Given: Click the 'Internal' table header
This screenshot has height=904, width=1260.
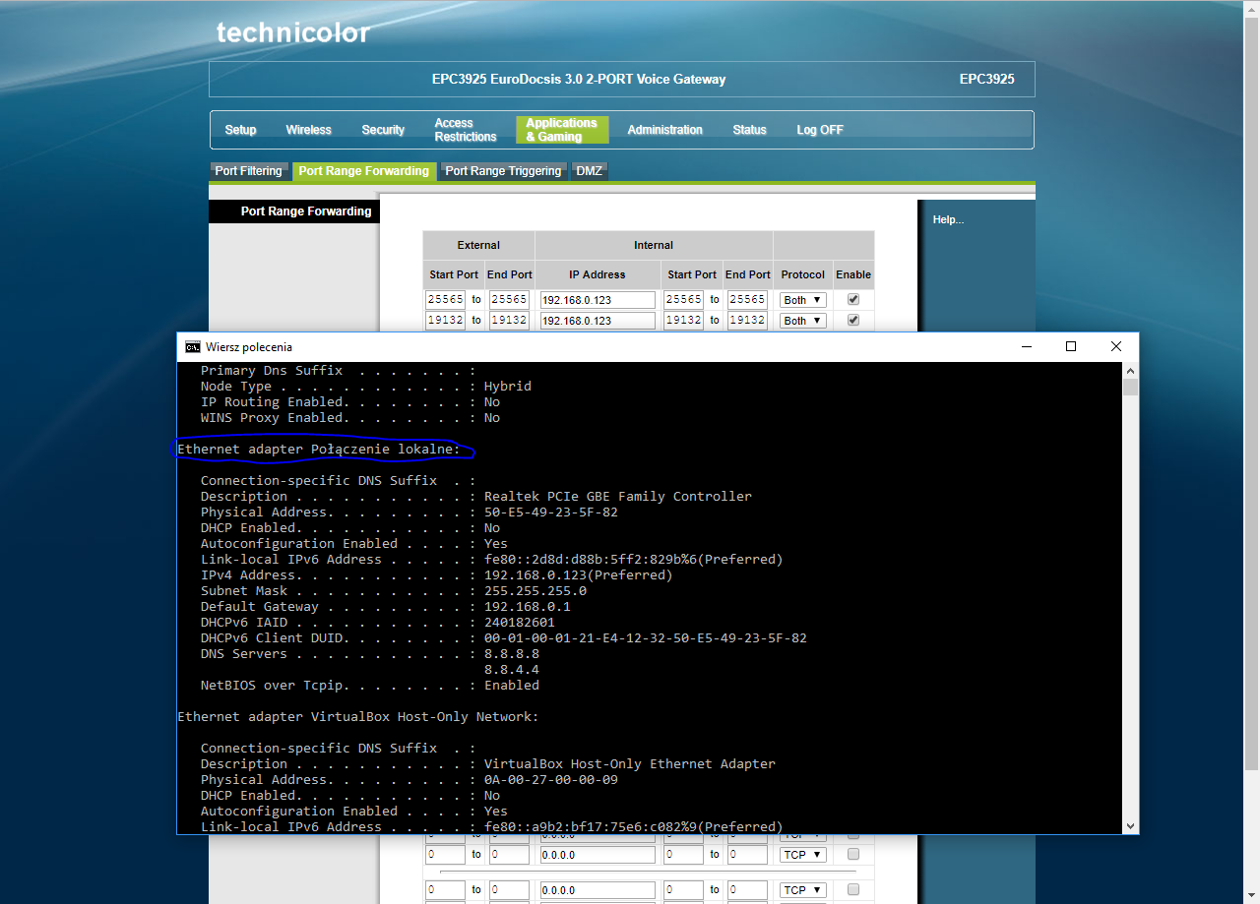Looking at the screenshot, I should point(654,245).
